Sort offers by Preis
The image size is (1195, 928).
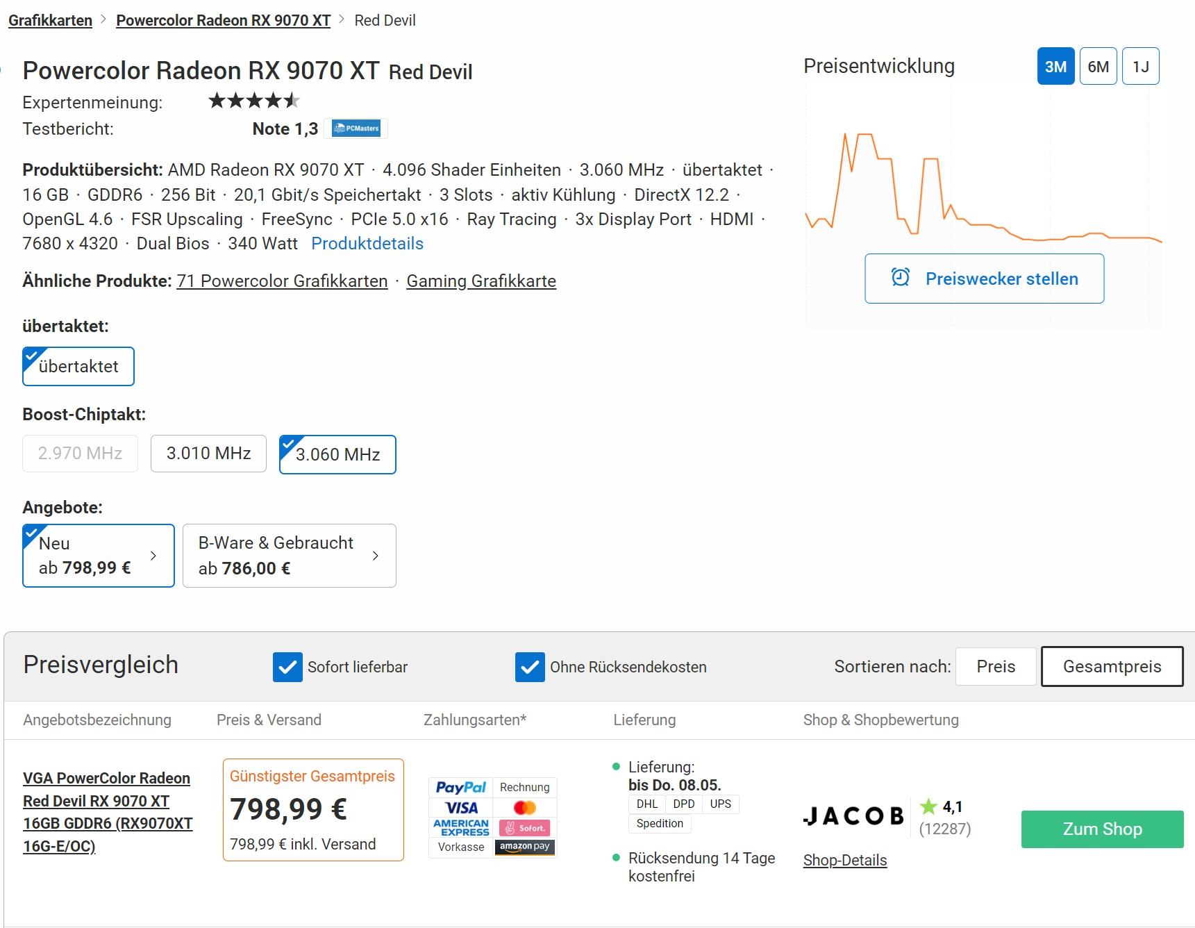coord(996,667)
